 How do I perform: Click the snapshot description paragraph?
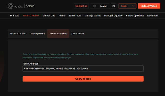tap(80, 56)
